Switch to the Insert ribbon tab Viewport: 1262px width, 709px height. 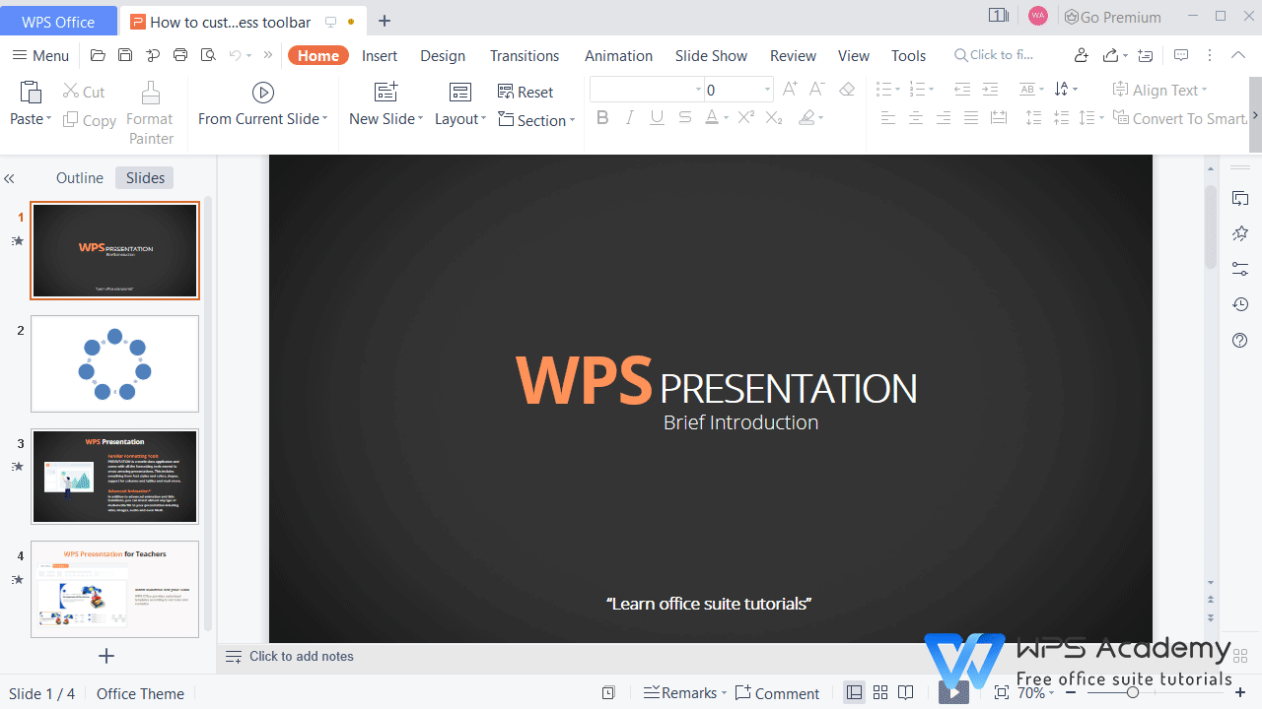tap(380, 55)
